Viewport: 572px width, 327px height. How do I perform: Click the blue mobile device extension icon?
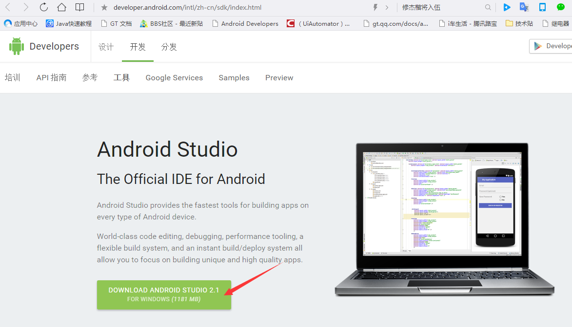click(542, 7)
